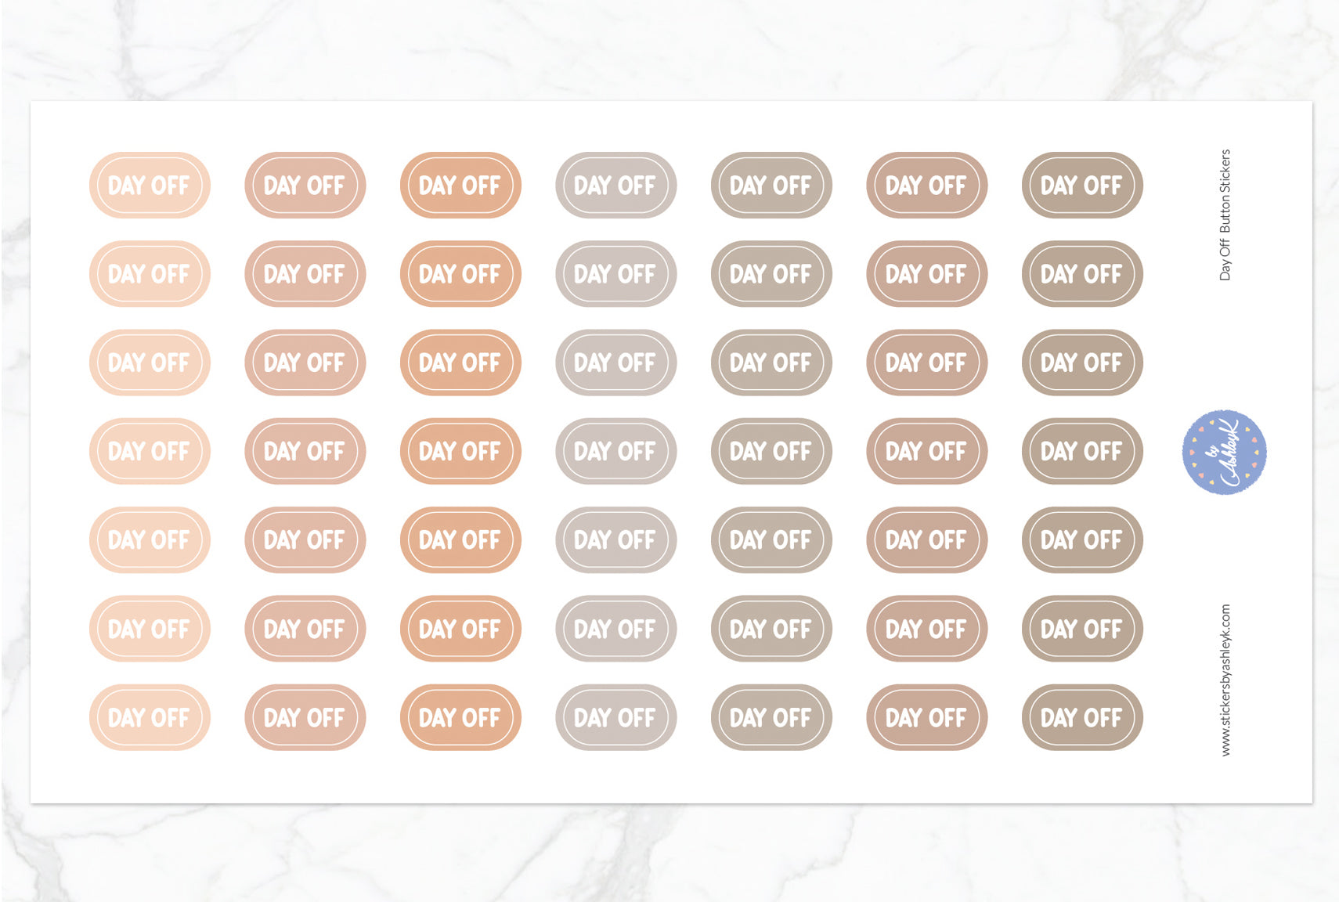This screenshot has width=1339, height=902.
Task: Click the top-row pale gray DAY OFF sticker
Action: pos(615,186)
